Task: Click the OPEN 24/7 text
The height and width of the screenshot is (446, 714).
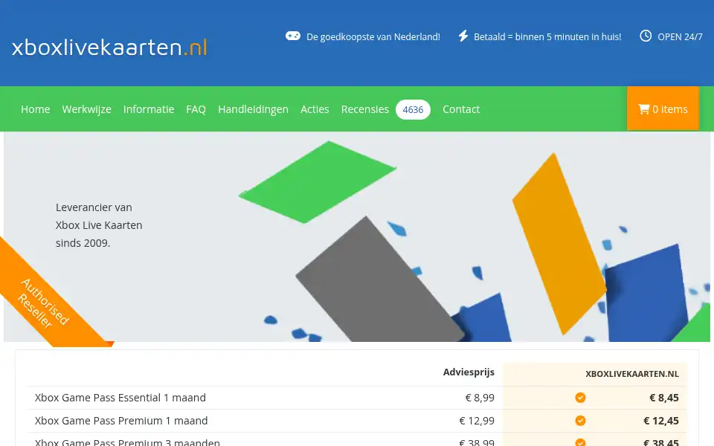Action: tap(680, 37)
